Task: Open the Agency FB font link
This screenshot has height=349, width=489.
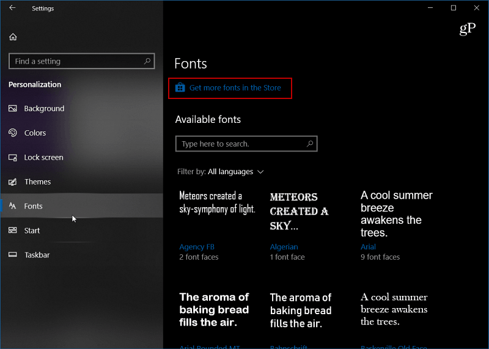Action: point(197,247)
